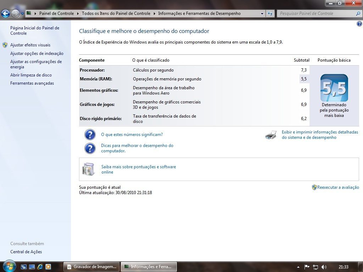Screen dimensions: 363x272
Task: Click the software box icon
Action: point(88,169)
